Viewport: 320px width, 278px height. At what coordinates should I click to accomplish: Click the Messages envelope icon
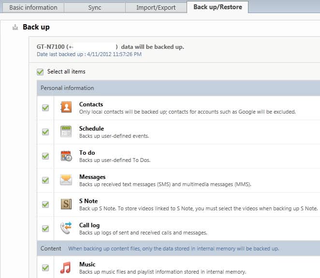pyautogui.click(x=66, y=180)
